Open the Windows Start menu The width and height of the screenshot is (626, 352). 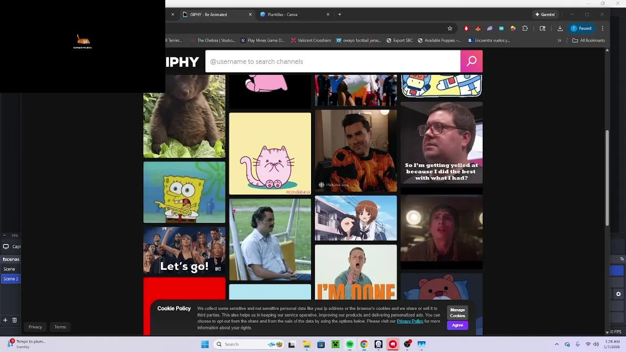(205, 344)
